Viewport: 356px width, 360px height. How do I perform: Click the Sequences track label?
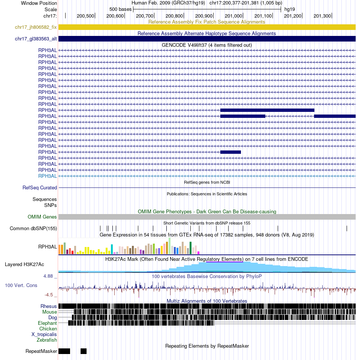pos(45,199)
